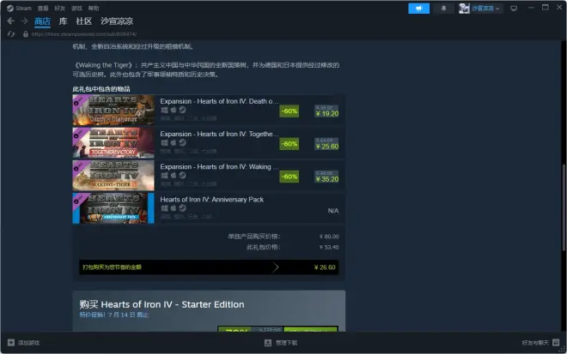Screen dimensions: 567x354
Task: Open the 好友 menu
Action: click(59, 8)
